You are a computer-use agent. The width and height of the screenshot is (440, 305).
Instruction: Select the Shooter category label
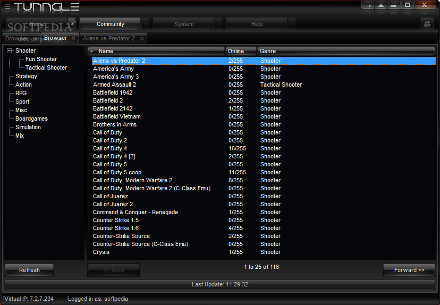[x=26, y=51]
